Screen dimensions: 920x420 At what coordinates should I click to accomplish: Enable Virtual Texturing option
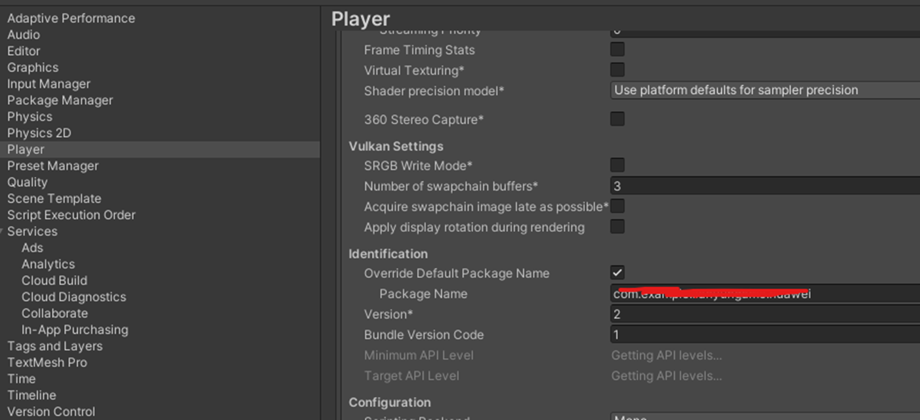616,69
